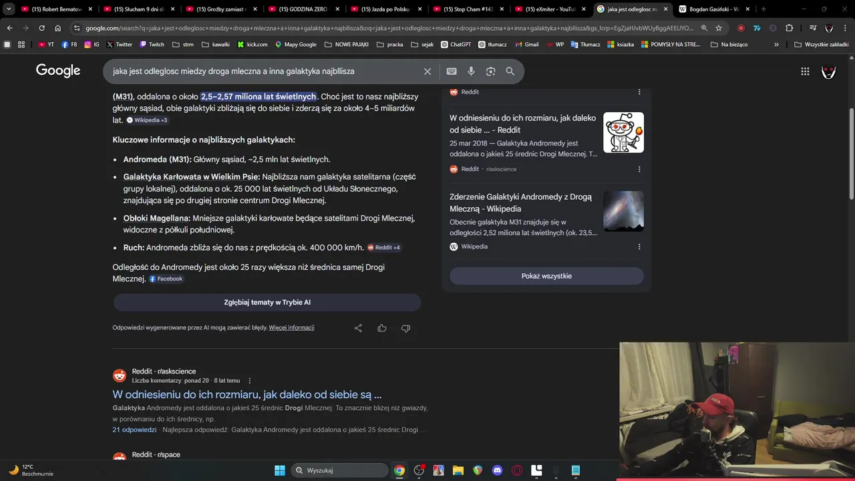The height and width of the screenshot is (481, 855).
Task: Open options for the Reddit r/askscience source card
Action: tap(639, 169)
